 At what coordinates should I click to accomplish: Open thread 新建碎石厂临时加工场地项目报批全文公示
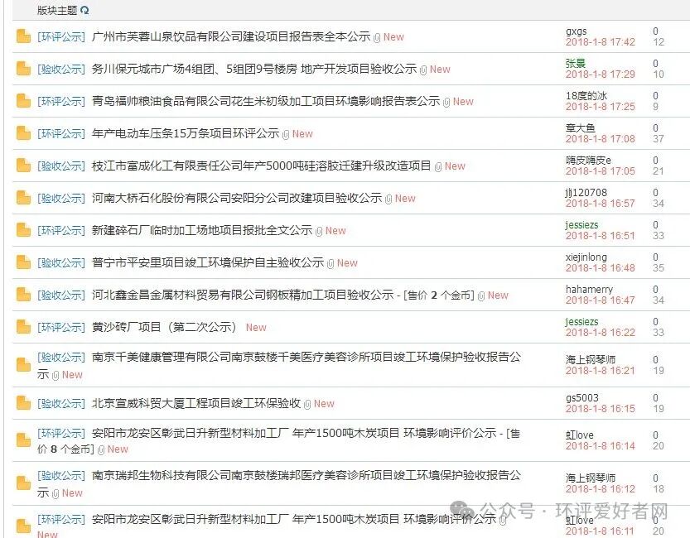click(202, 230)
